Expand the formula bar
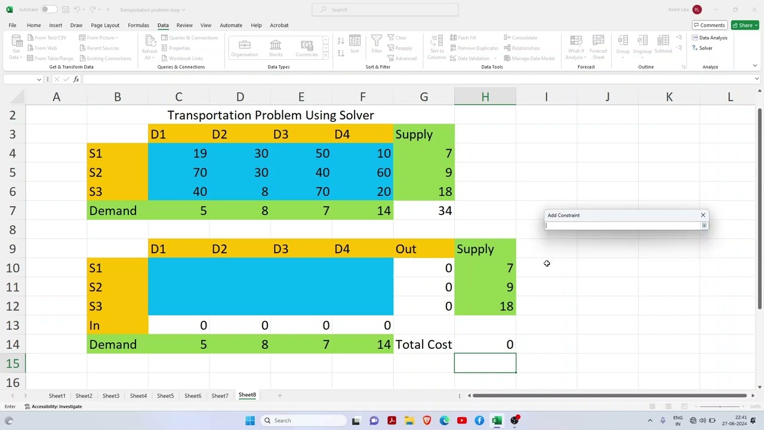The width and height of the screenshot is (764, 430). pyautogui.click(x=757, y=79)
